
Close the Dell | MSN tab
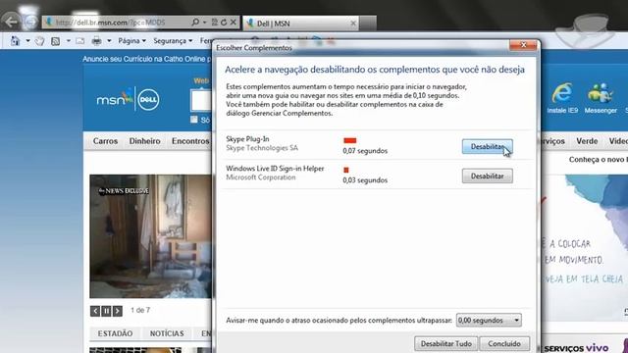[x=353, y=24]
